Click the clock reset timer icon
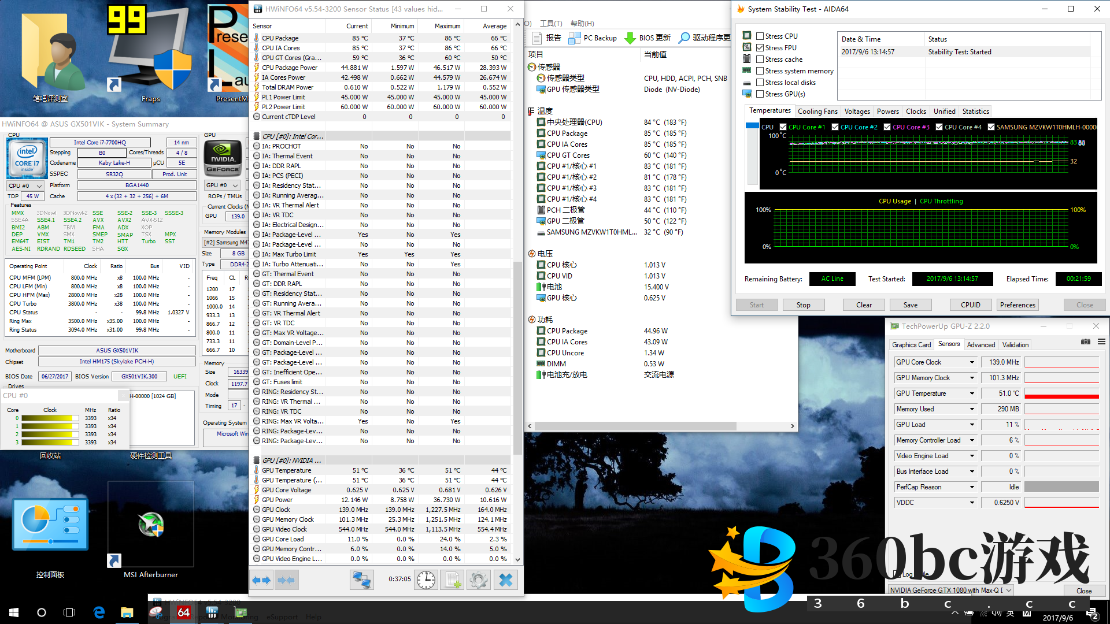 point(426,580)
